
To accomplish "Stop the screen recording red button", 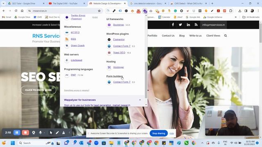I will (25, 132).
